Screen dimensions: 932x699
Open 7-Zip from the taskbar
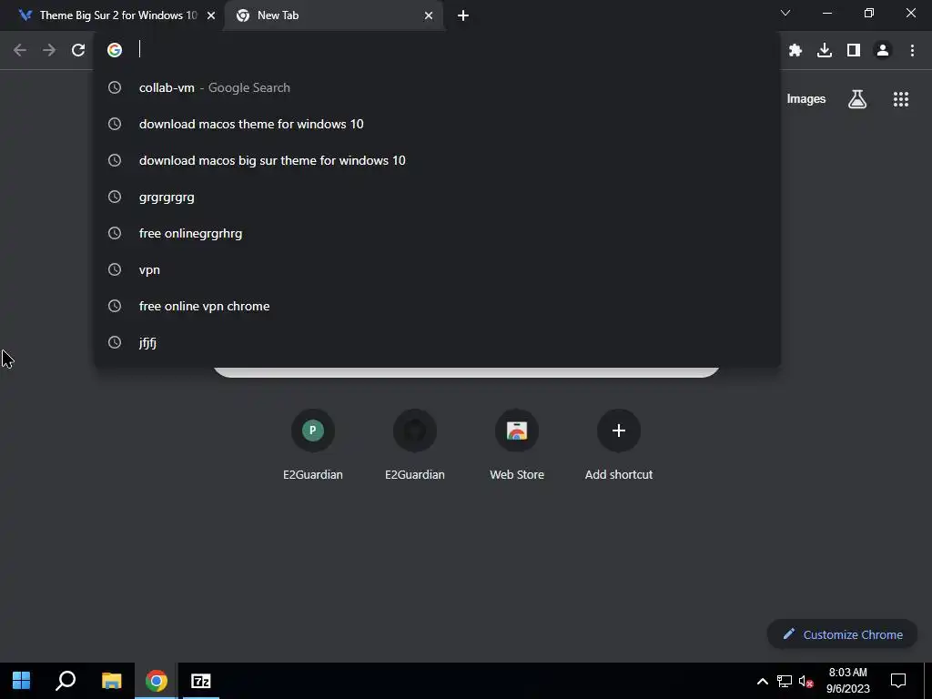pyautogui.click(x=201, y=681)
